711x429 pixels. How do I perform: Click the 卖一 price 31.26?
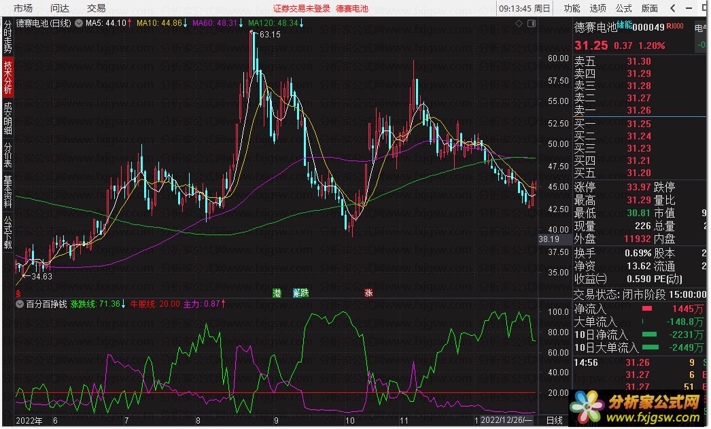tap(638, 110)
